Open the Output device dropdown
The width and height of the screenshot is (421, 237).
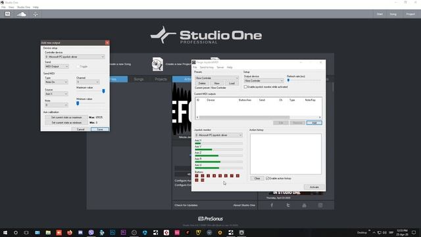tap(263, 80)
